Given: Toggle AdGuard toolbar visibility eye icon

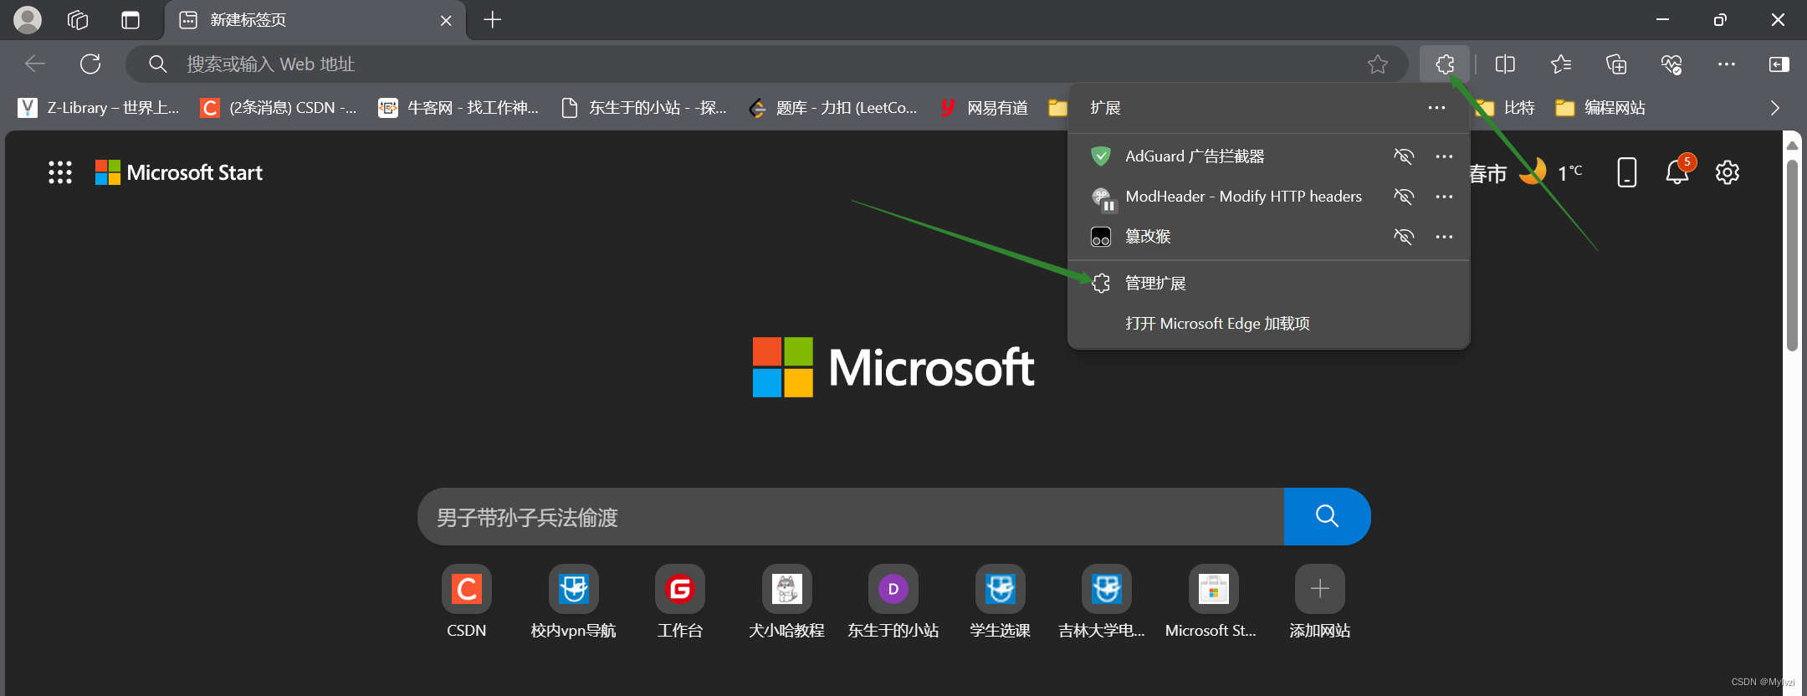Looking at the screenshot, I should pos(1404,156).
